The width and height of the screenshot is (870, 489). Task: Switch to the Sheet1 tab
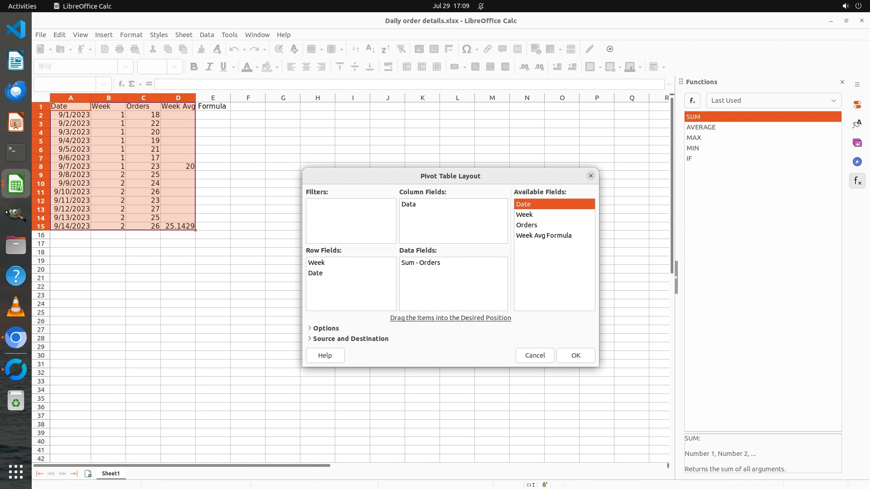pos(111,474)
